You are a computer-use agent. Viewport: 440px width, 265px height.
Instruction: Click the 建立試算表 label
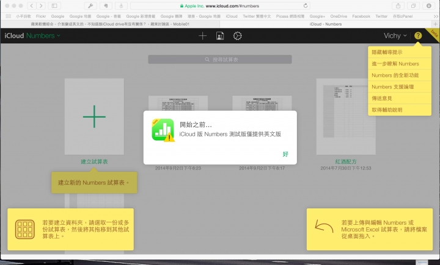point(94,161)
